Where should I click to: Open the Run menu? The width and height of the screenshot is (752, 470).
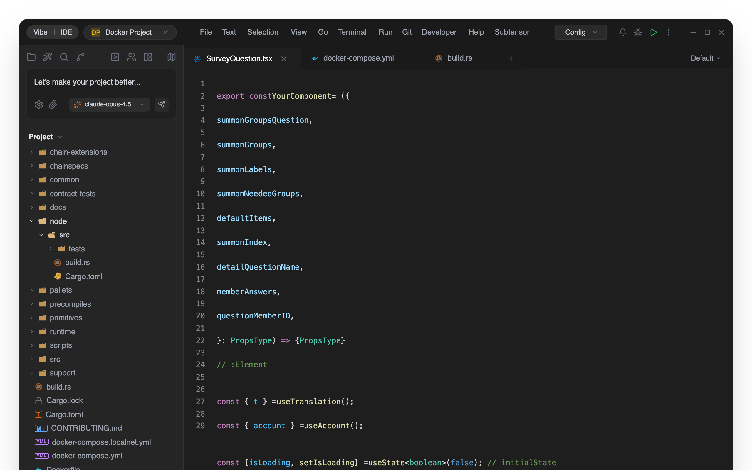click(x=385, y=32)
